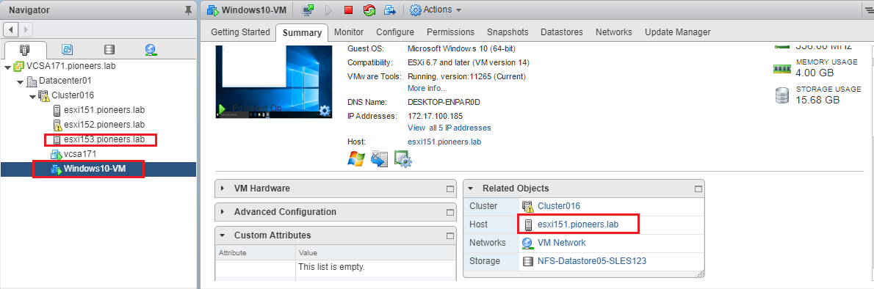Open Cluster016 link in Related Objects
Screen dimensions: 874x289
[x=559, y=206]
